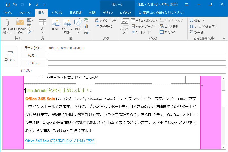Image resolution: width=228 pixels, height=152 pixels.
Task: Open the 図形 shapes gallery
Action: pos(78,26)
